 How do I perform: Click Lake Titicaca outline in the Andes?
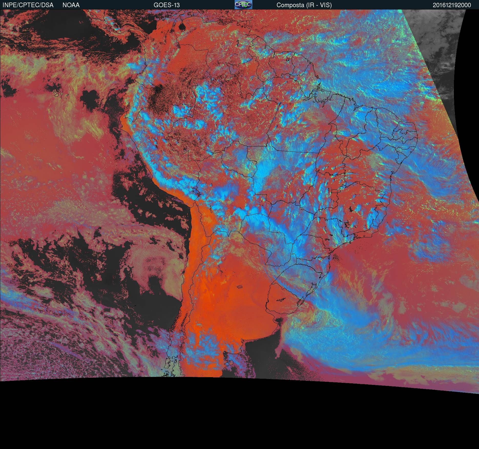coord(195,191)
